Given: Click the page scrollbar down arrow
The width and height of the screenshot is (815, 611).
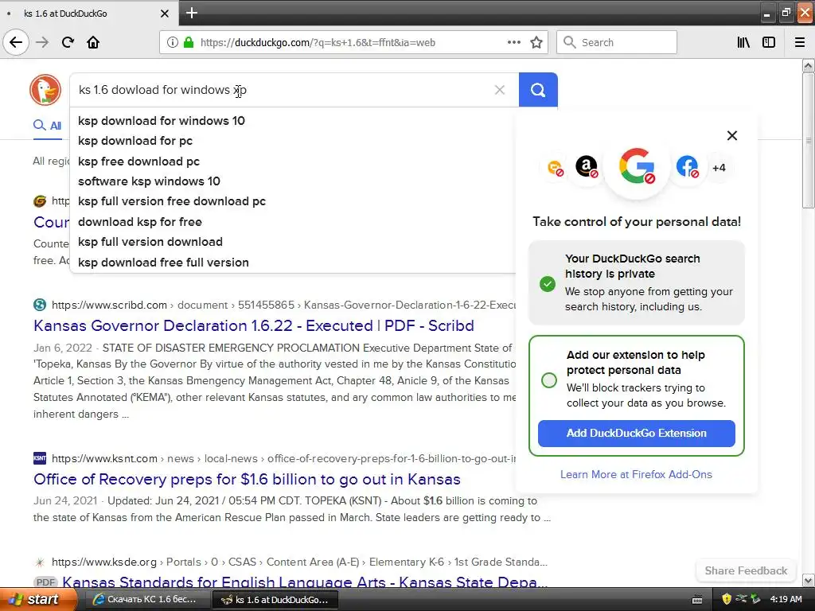Looking at the screenshot, I should coord(808,580).
